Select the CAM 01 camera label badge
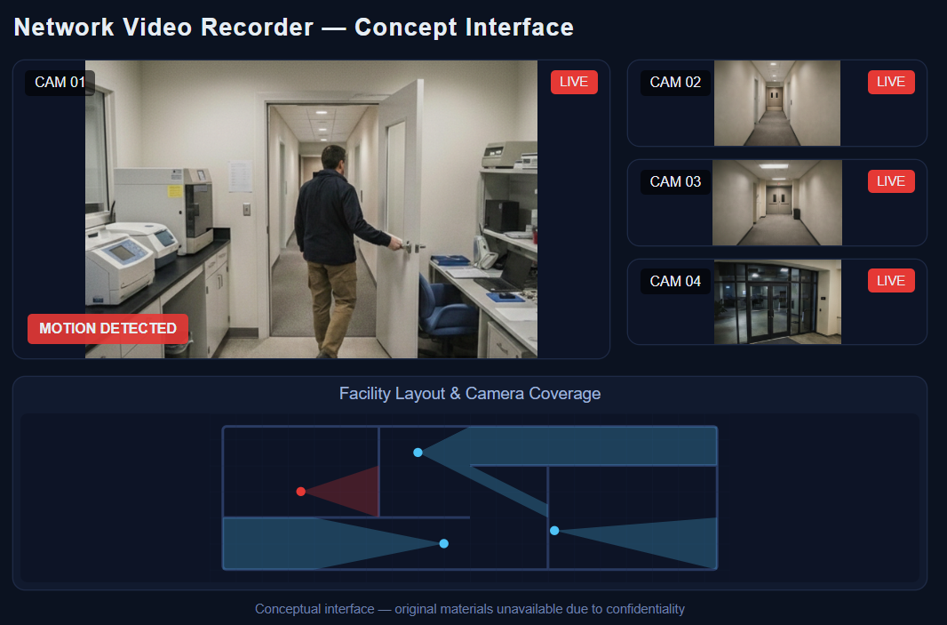Image resolution: width=947 pixels, height=625 pixels. click(60, 83)
